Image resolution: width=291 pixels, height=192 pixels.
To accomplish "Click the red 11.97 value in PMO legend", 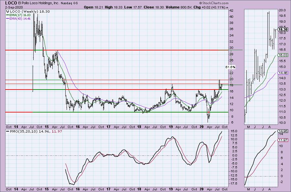I will (x=57, y=131).
